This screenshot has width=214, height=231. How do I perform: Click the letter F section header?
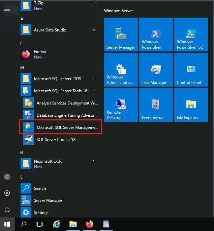click(x=21, y=43)
